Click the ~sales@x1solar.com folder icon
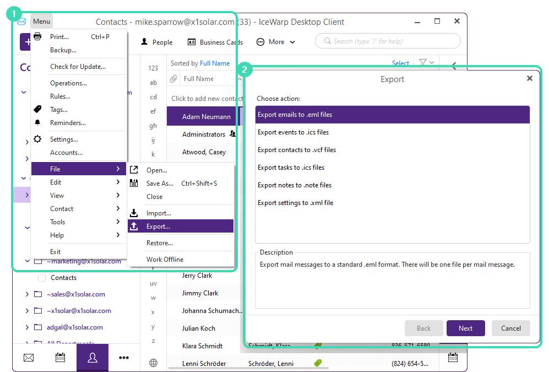Image resolution: width=549 pixels, height=372 pixels. tap(38, 294)
